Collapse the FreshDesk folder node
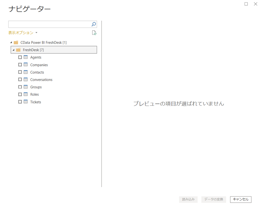260x208 pixels. [x=13, y=50]
